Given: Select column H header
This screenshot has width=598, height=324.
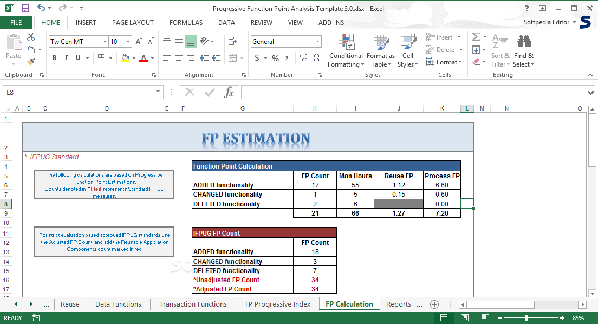Looking at the screenshot, I should pyautogui.click(x=315, y=108).
